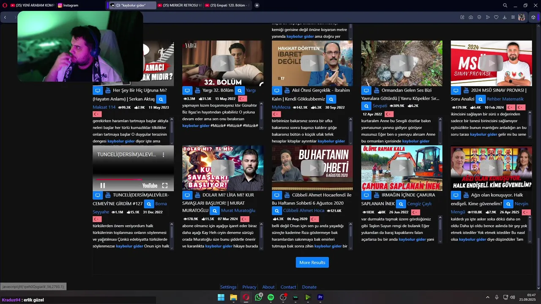Click transcript scrollbar of DOLAR MI card

click(261, 236)
